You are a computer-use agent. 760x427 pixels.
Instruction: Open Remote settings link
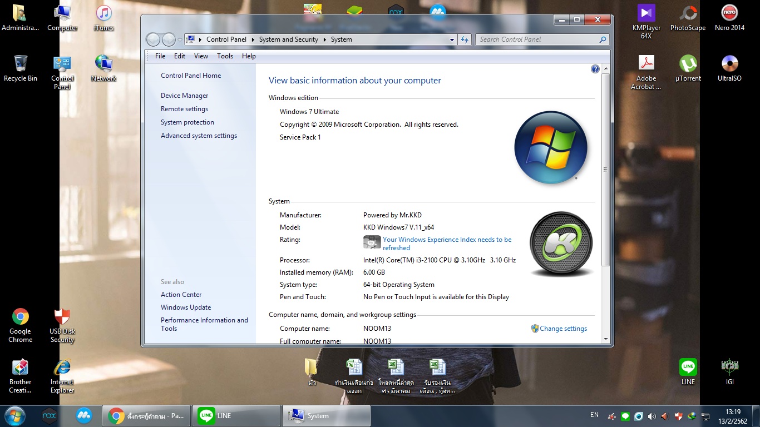click(184, 109)
